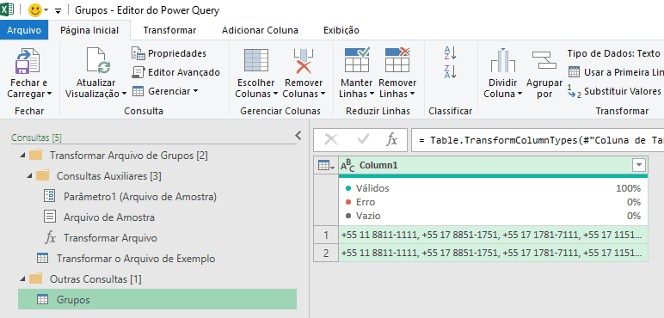Viewport: 664px width, 318px height.
Task: Click the Agrupar por icon
Action: point(544,60)
